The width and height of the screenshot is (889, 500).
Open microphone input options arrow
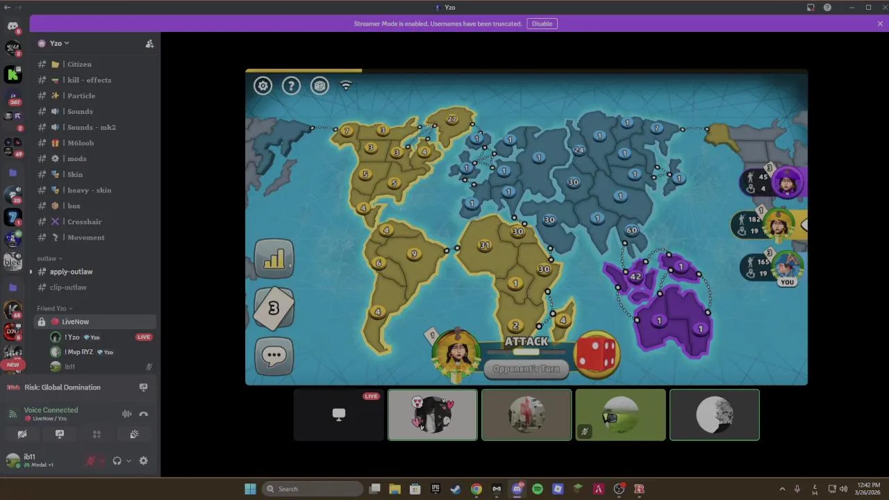pos(101,460)
